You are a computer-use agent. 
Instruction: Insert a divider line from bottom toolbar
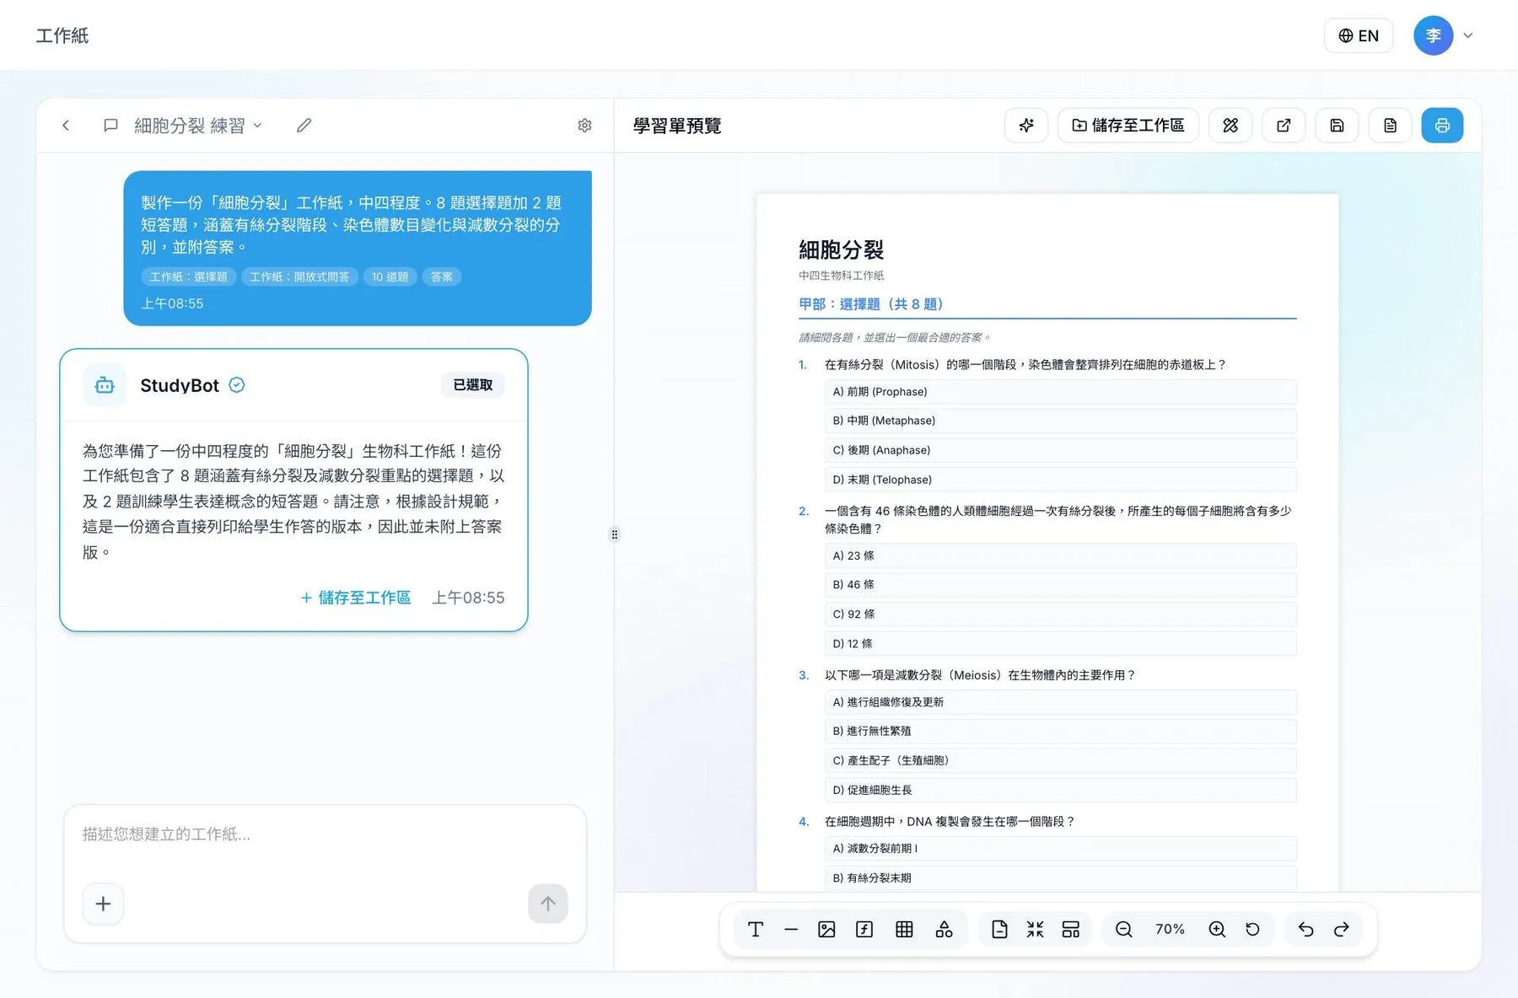[791, 929]
